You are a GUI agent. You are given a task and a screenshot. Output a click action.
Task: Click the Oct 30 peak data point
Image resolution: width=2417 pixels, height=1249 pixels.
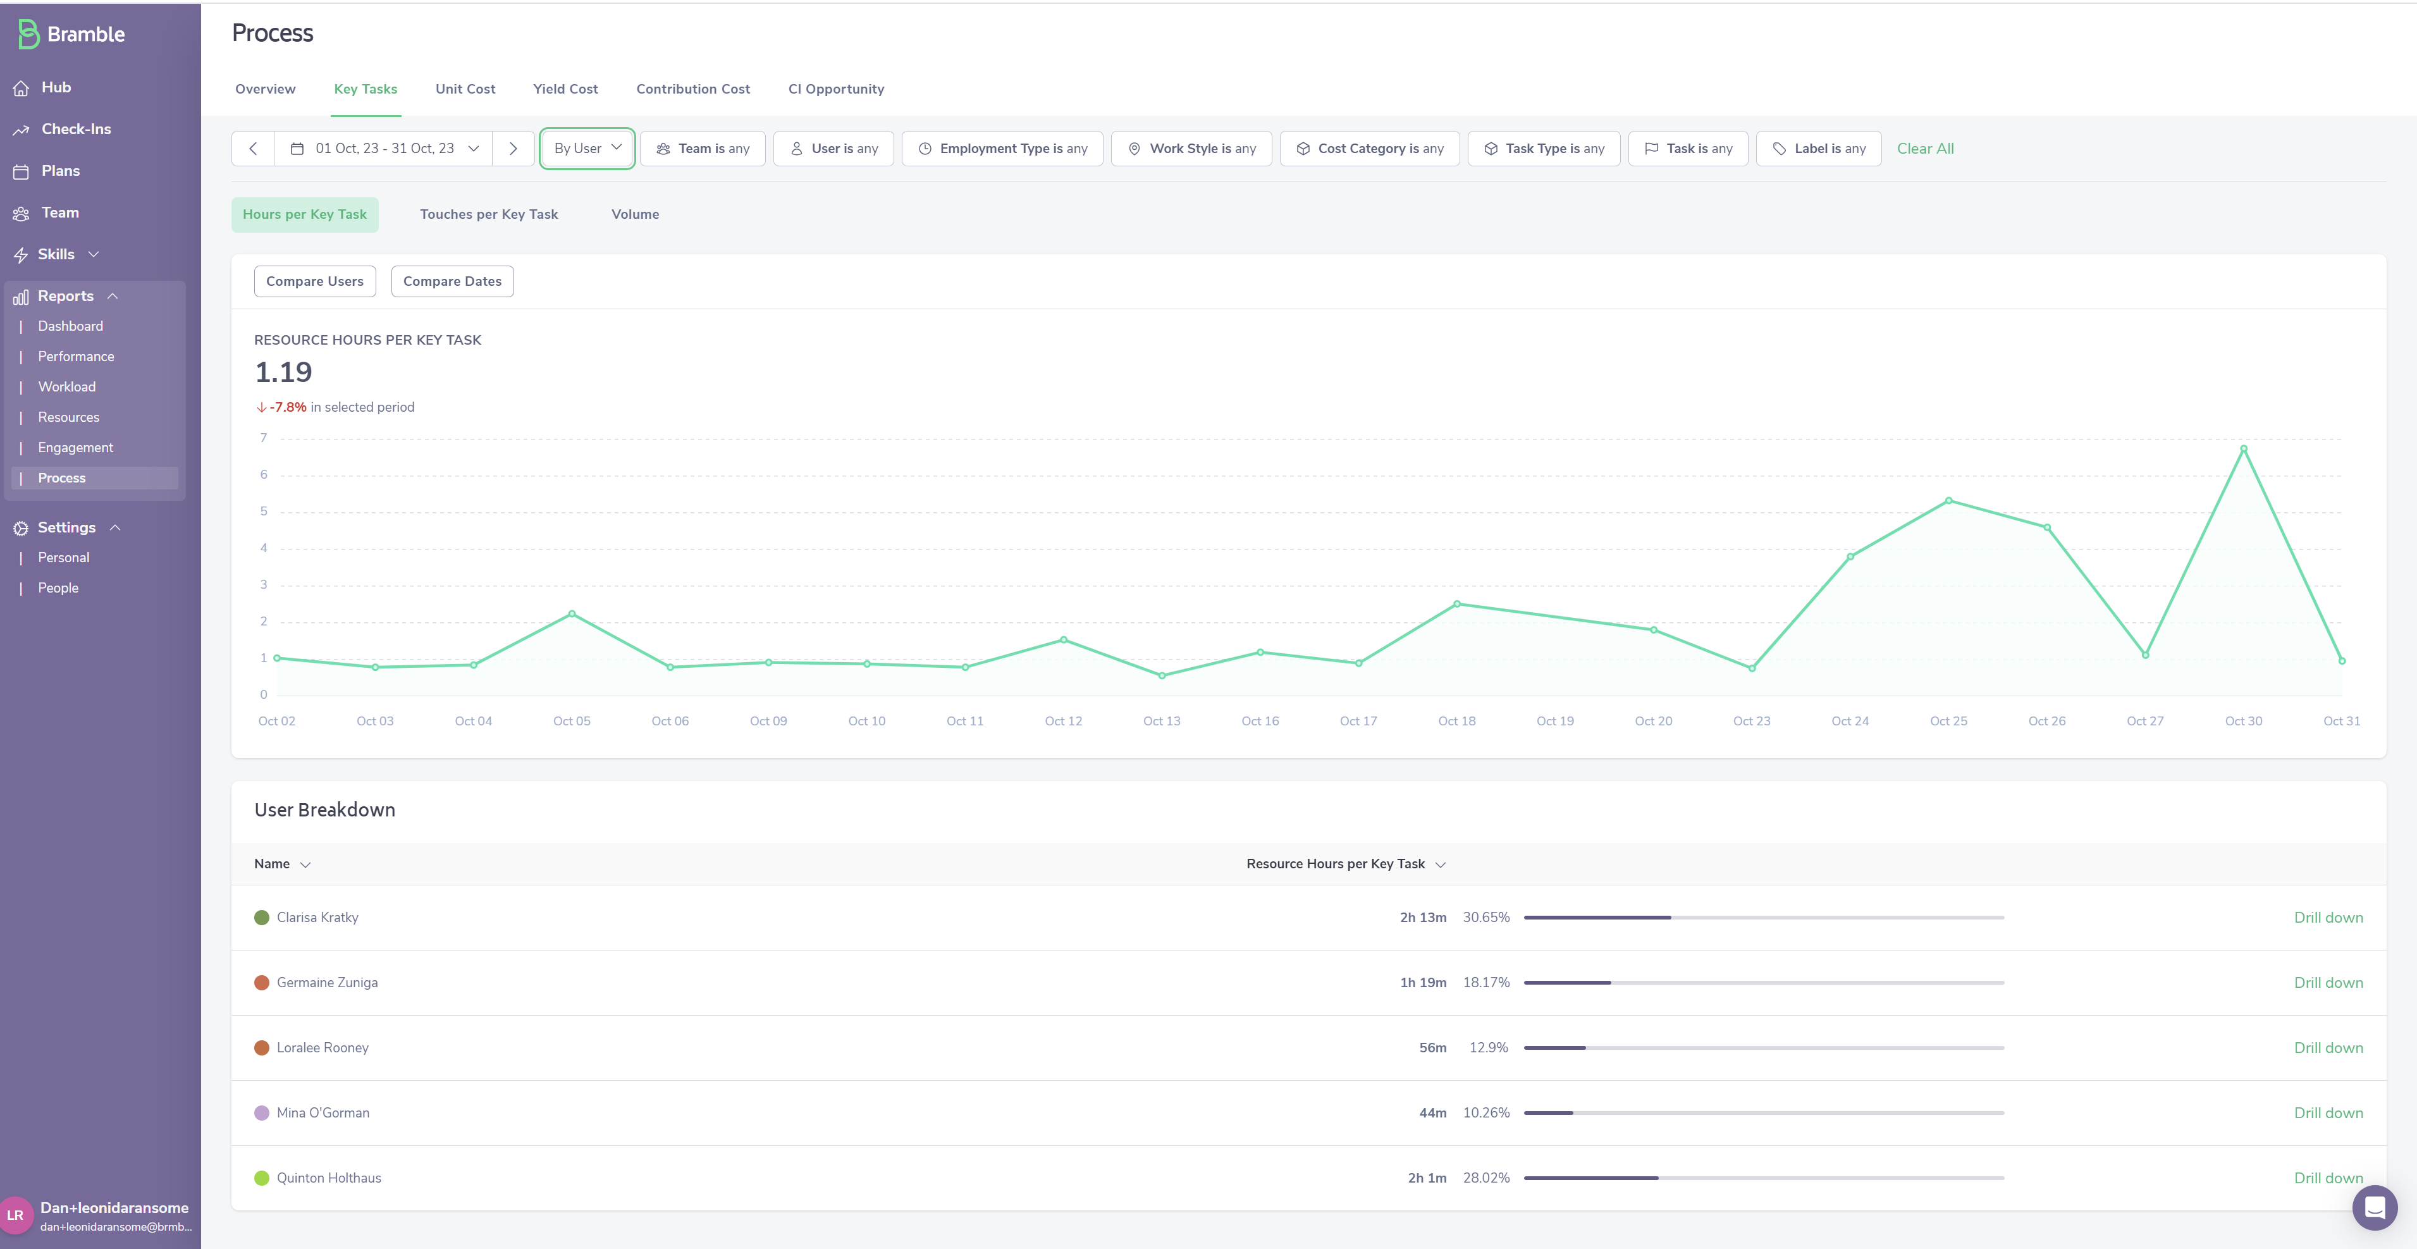pos(2242,448)
